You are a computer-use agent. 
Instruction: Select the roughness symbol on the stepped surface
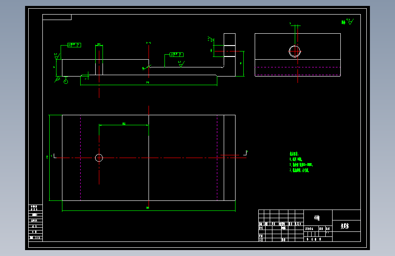[181, 64]
